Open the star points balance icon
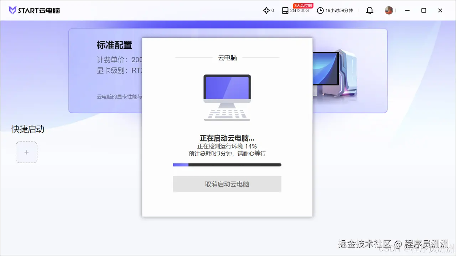The image size is (456, 256). click(x=266, y=10)
